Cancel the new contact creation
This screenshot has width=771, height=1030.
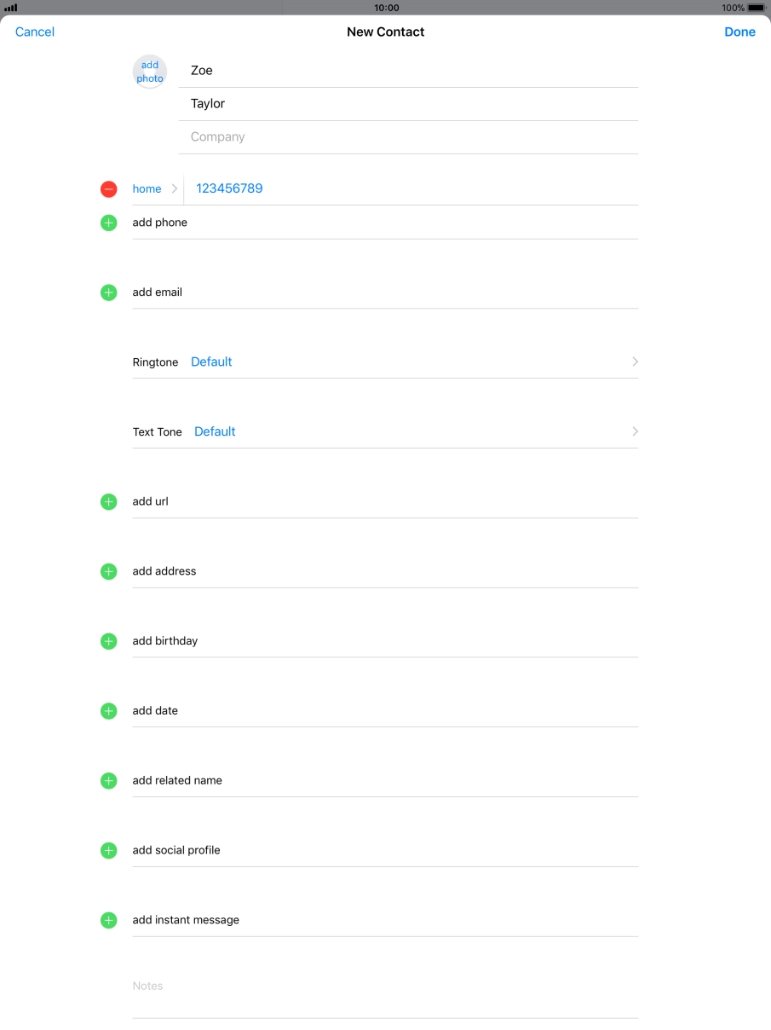click(x=35, y=32)
